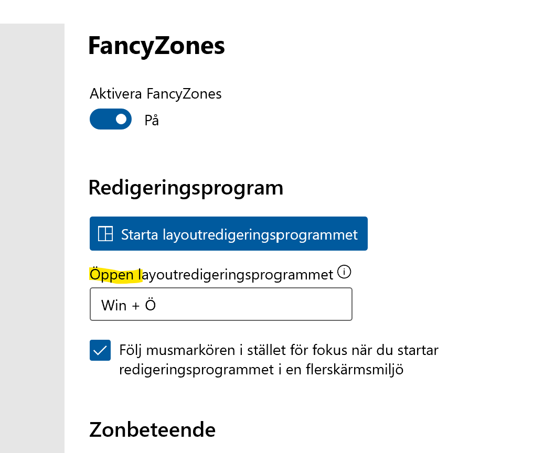Toggle the FancyZones activation switch
Viewport: 555px width, 453px height.
pyautogui.click(x=110, y=119)
